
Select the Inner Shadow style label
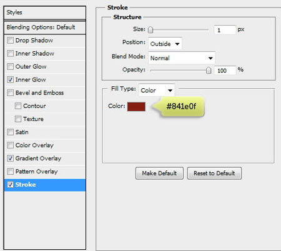pos(35,53)
